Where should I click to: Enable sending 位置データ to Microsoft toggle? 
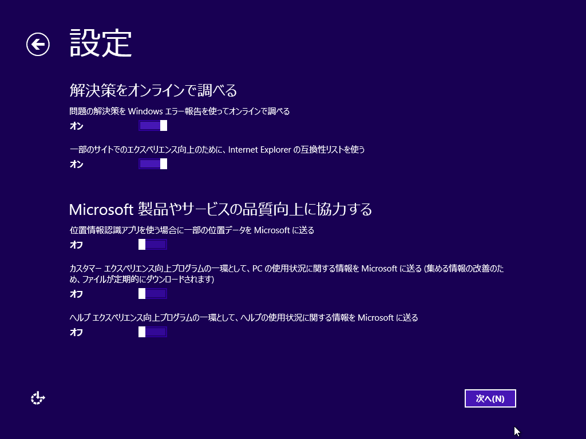pos(153,245)
